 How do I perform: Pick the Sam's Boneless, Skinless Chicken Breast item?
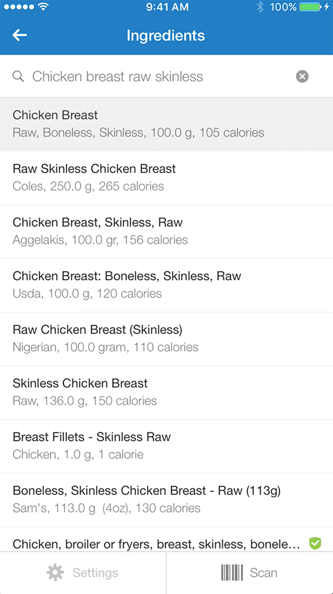[166, 500]
